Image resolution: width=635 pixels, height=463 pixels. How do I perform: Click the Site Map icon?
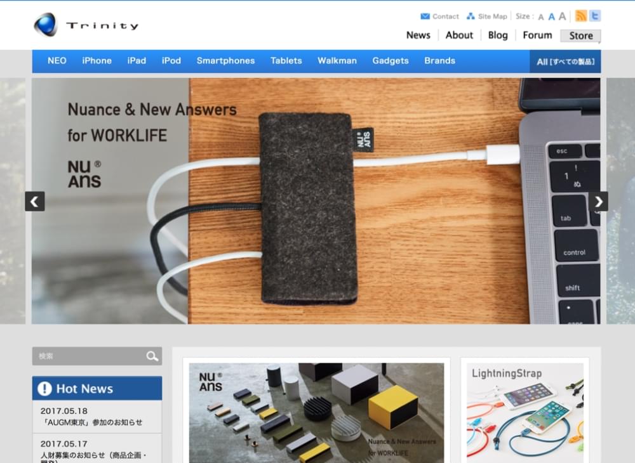[471, 16]
